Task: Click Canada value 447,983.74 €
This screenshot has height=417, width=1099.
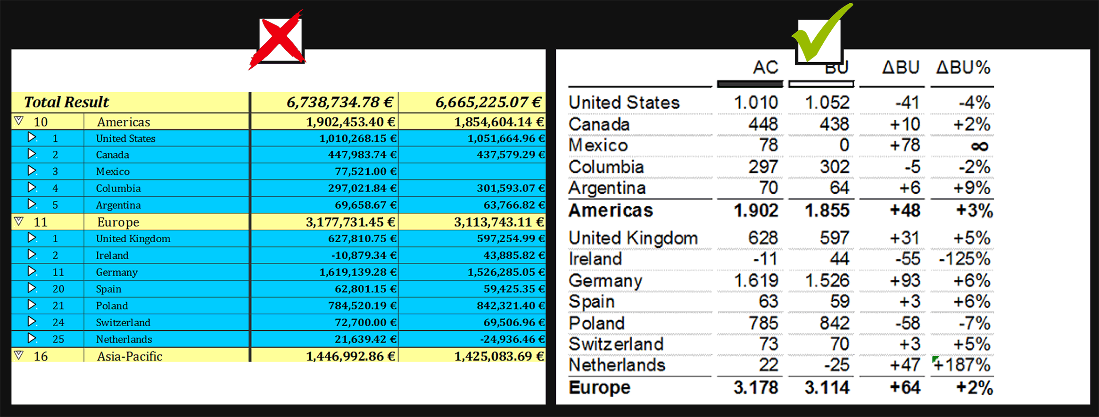Action: (x=362, y=155)
